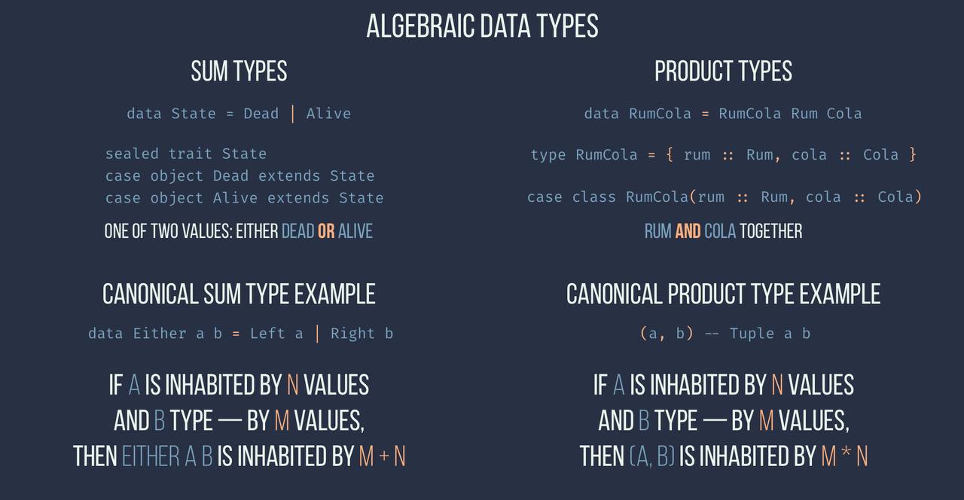Click the highlighted orange 'AND' word
This screenshot has height=500, width=964.
pos(688,231)
